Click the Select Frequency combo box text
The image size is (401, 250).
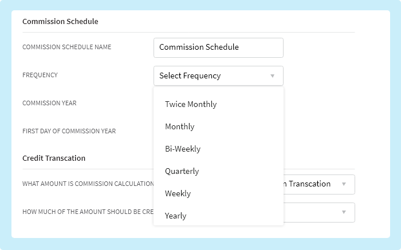[x=190, y=76]
